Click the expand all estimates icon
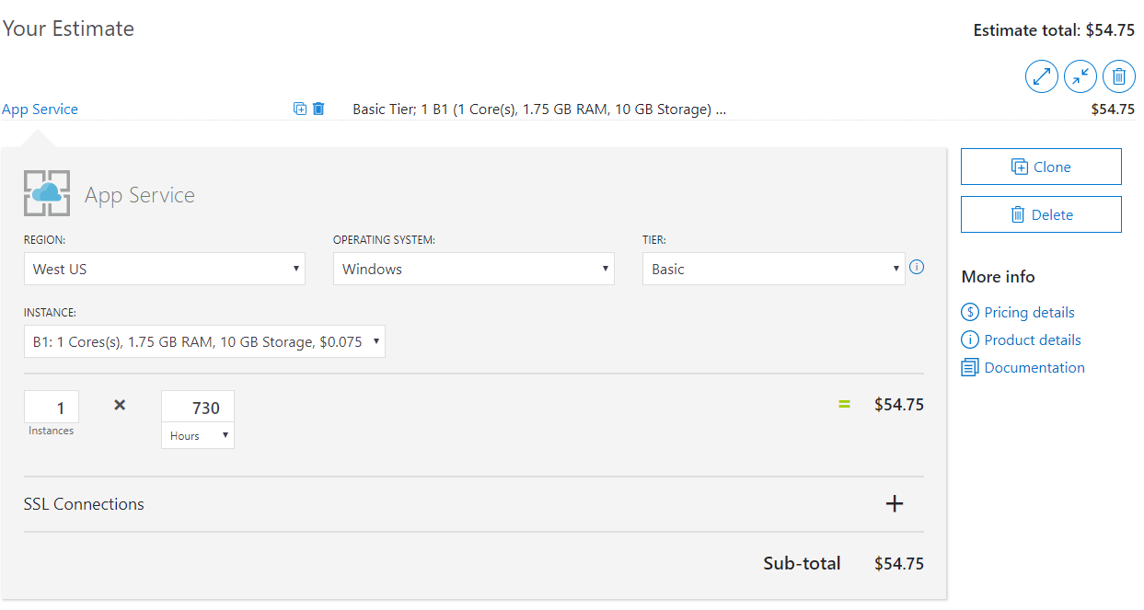This screenshot has height=610, width=1144. pyautogui.click(x=1042, y=76)
